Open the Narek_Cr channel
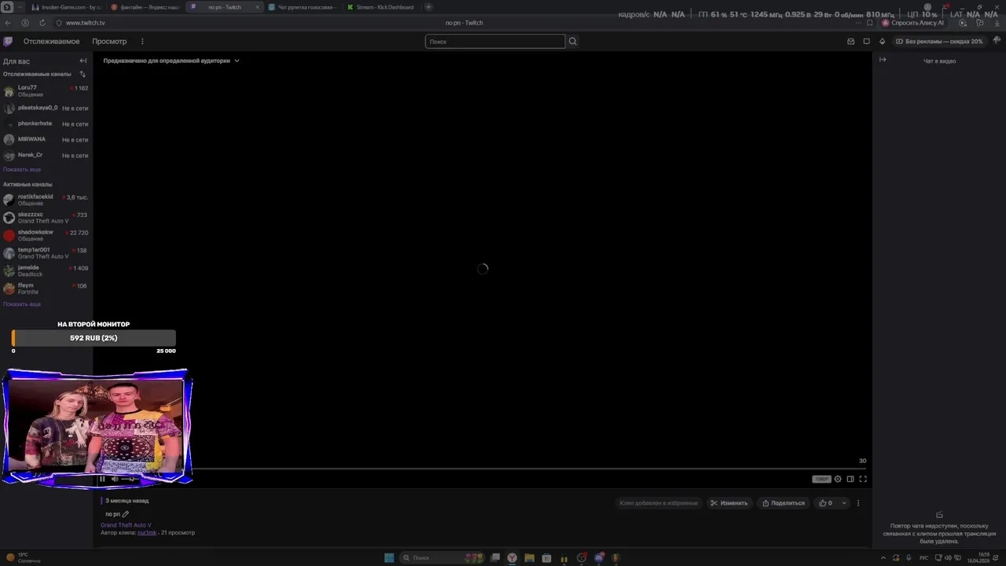 pos(46,156)
